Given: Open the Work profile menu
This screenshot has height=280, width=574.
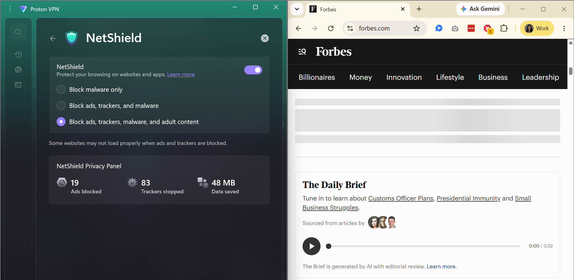Looking at the screenshot, I should pos(537,28).
